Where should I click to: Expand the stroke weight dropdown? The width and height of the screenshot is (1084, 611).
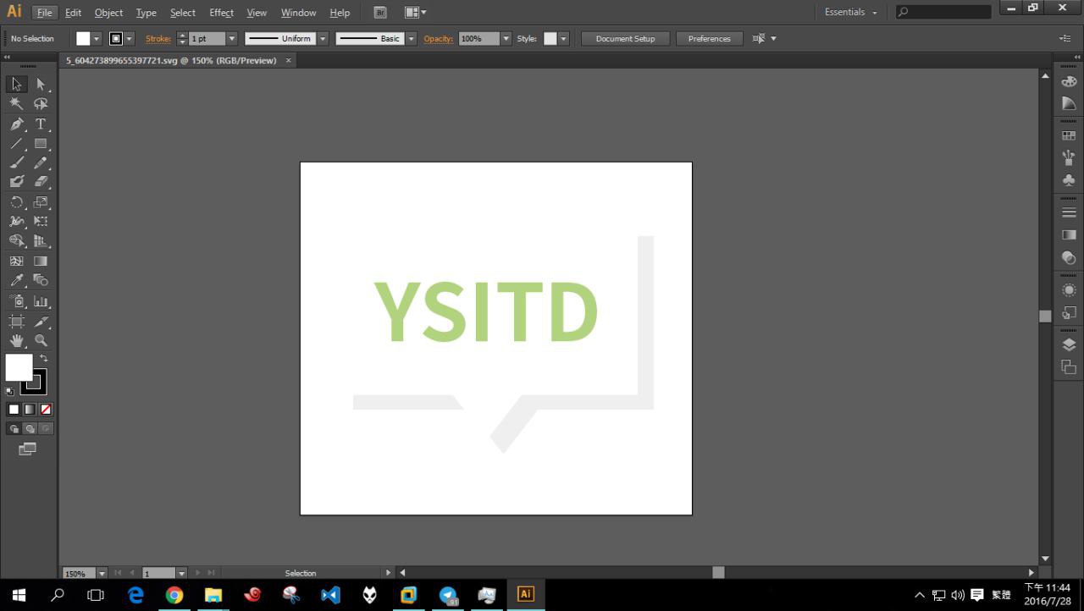231,39
